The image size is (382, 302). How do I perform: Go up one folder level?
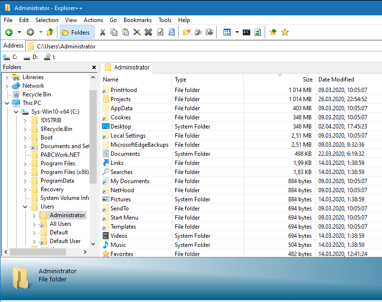point(50,32)
